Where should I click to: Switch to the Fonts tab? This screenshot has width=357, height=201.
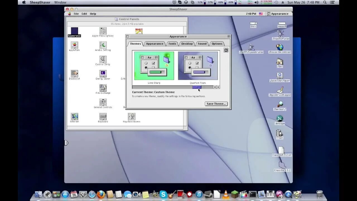[172, 44]
